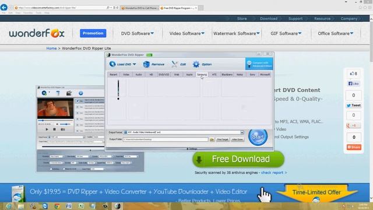373x210 pixels.
Task: Select the DVD/VCD format tab
Action: point(164,75)
